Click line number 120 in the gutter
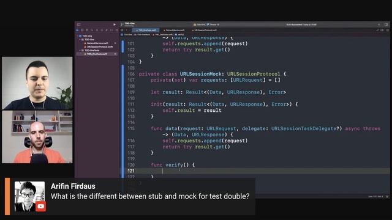 tap(131, 165)
